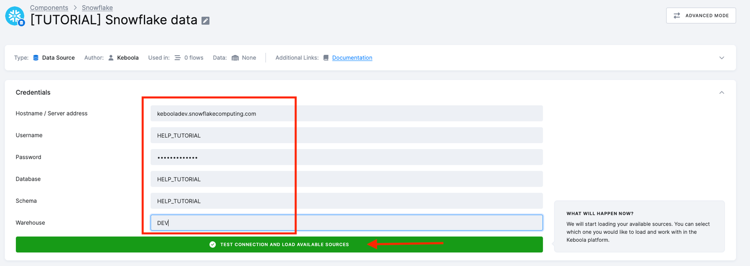Screen dimensions: 750x266
Task: Click the "None" data value
Action: tap(249, 58)
